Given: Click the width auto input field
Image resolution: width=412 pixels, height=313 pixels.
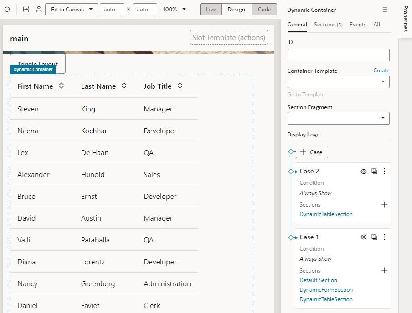Looking at the screenshot, I should pos(112,10).
